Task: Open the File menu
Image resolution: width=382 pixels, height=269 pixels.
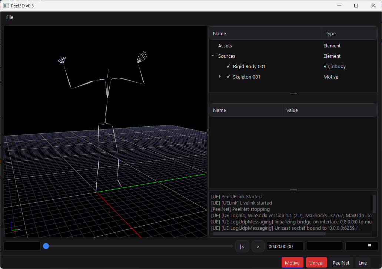Action: click(x=10, y=17)
